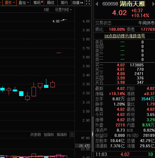Open DK点自动提示涨跌信号 link
Image resolution: width=155 pixels, height=158 pixels.
pos(125,36)
